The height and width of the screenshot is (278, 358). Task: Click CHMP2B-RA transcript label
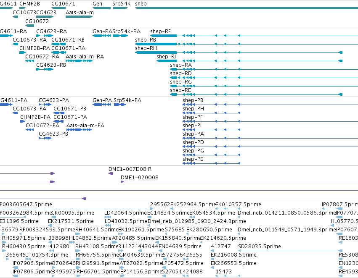[x=34, y=48]
